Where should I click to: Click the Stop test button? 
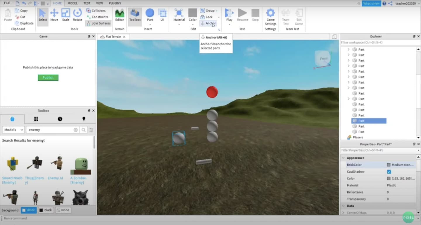click(255, 15)
